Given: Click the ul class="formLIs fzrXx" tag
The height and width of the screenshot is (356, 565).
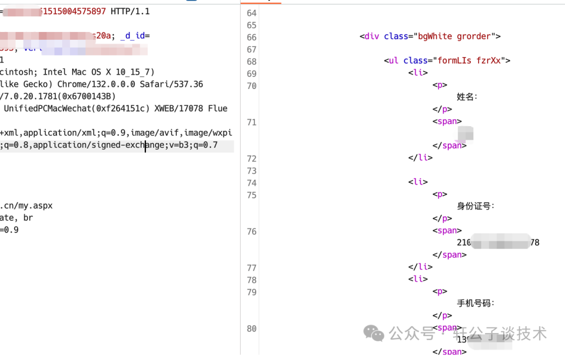Looking at the screenshot, I should (447, 61).
